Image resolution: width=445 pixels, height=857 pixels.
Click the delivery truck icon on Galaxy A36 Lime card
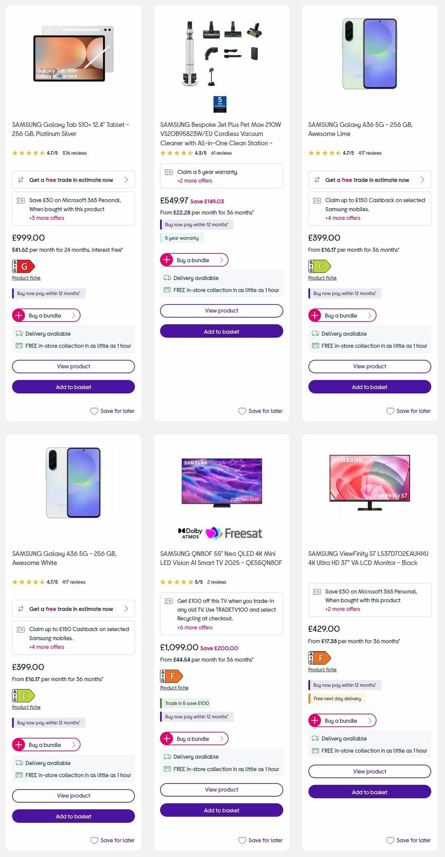316,334
